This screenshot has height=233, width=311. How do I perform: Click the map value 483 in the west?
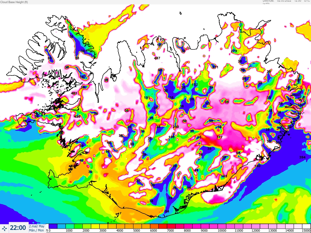74,93
